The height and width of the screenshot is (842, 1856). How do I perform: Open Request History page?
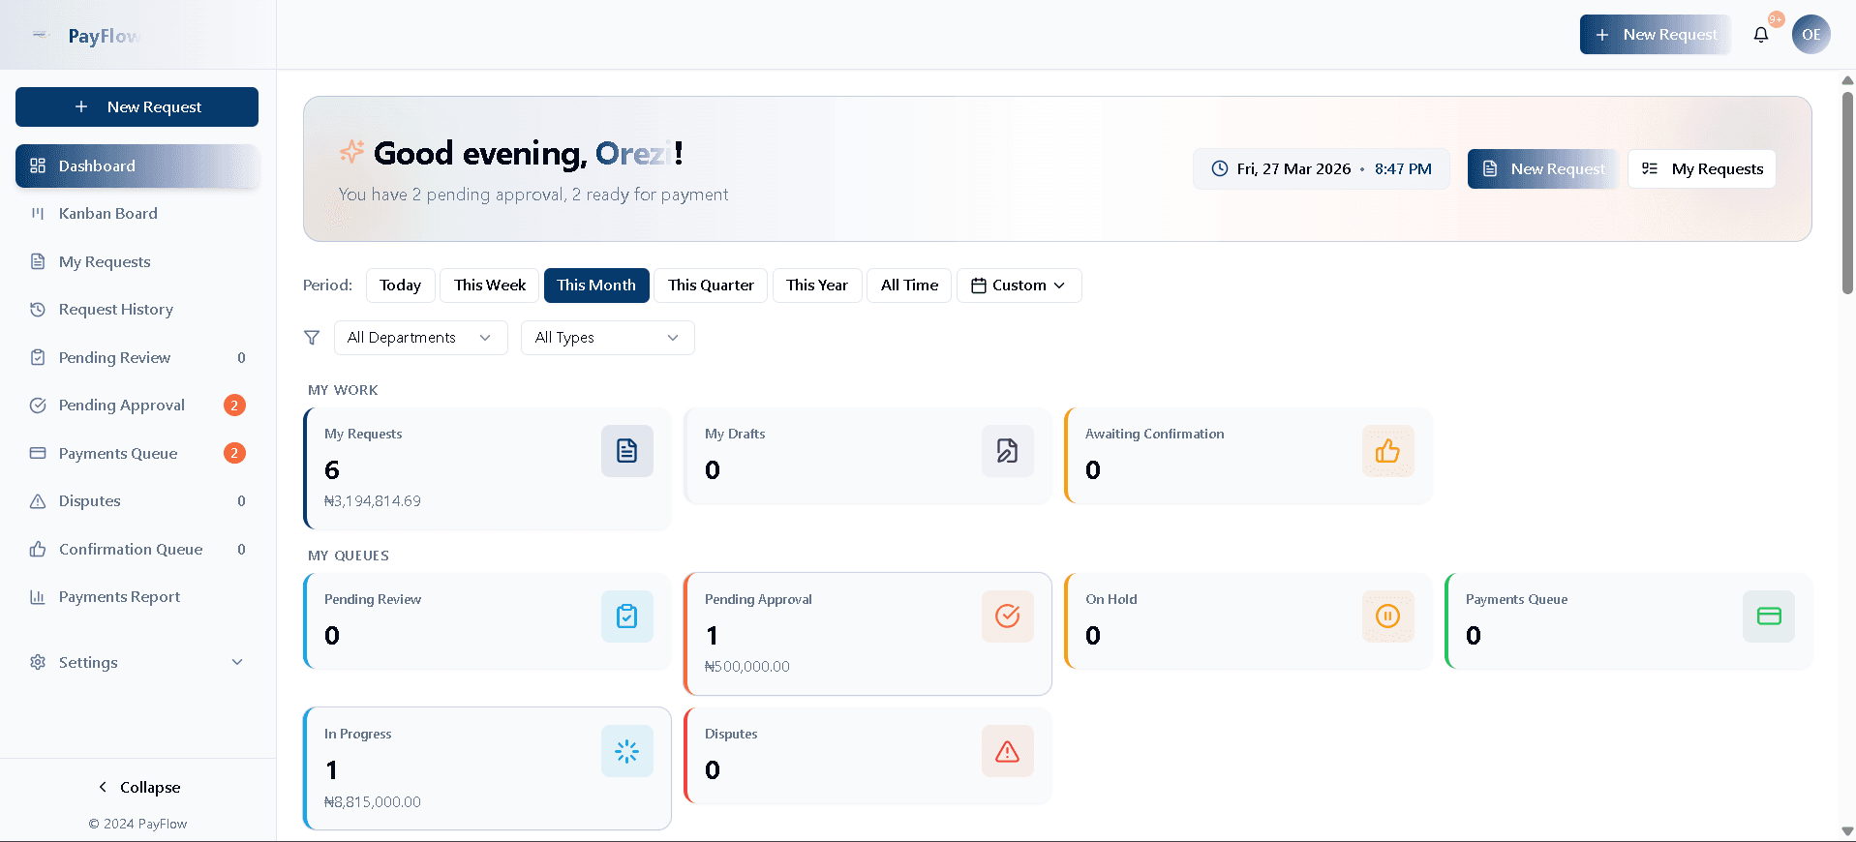click(x=137, y=310)
